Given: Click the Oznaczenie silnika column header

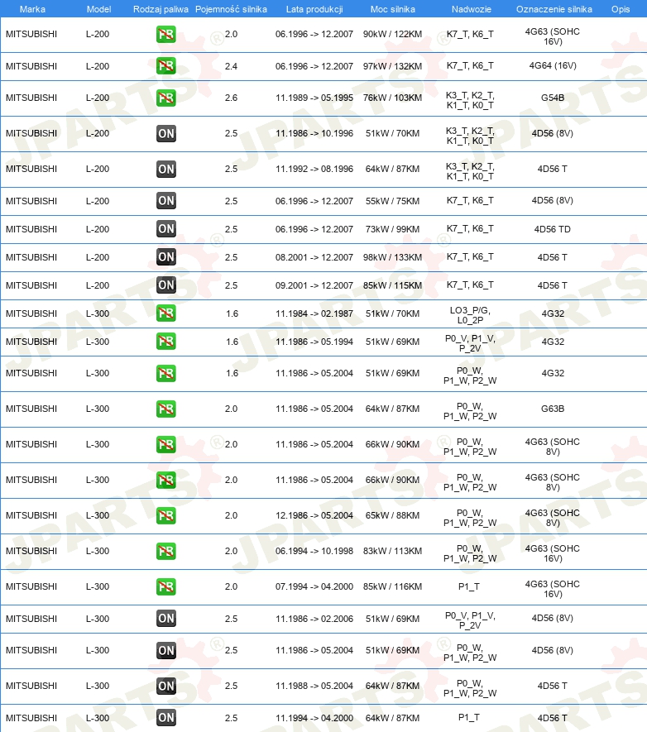Looking at the screenshot, I should click(554, 9).
